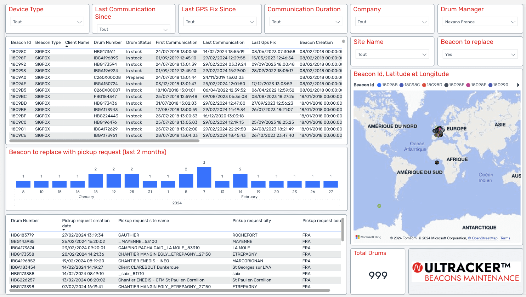Click the legend's next-page arrow on the map

pyautogui.click(x=518, y=85)
